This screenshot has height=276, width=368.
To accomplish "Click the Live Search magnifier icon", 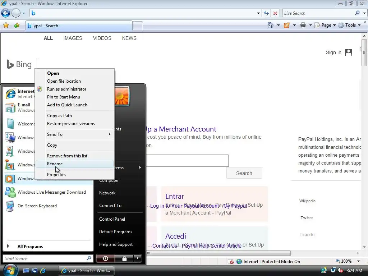I will 358,13.
